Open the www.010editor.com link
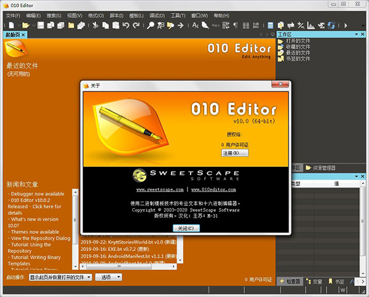This screenshot has height=297, width=369. click(x=213, y=190)
